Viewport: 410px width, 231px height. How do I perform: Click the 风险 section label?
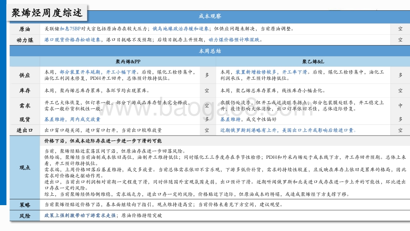click(x=25, y=216)
